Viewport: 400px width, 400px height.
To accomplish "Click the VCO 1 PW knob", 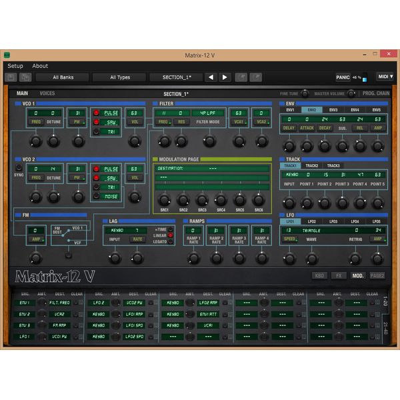I will 78,141.
